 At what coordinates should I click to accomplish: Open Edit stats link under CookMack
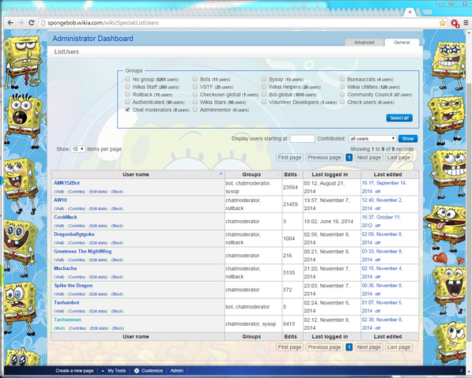[98, 226]
